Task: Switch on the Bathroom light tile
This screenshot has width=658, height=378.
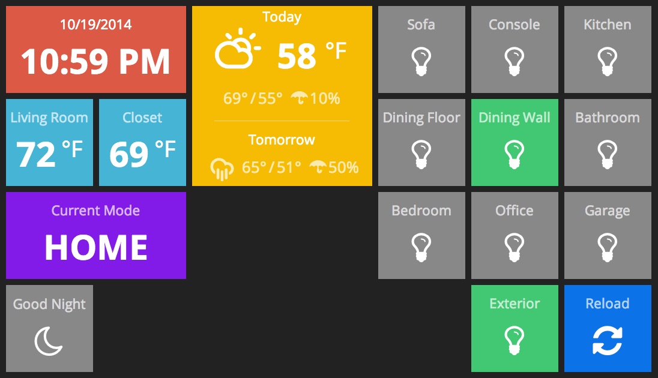Action: [x=608, y=142]
